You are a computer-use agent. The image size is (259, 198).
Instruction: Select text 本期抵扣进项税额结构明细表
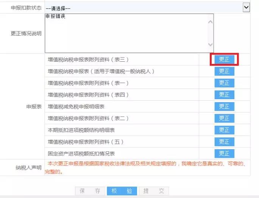(x=81, y=130)
